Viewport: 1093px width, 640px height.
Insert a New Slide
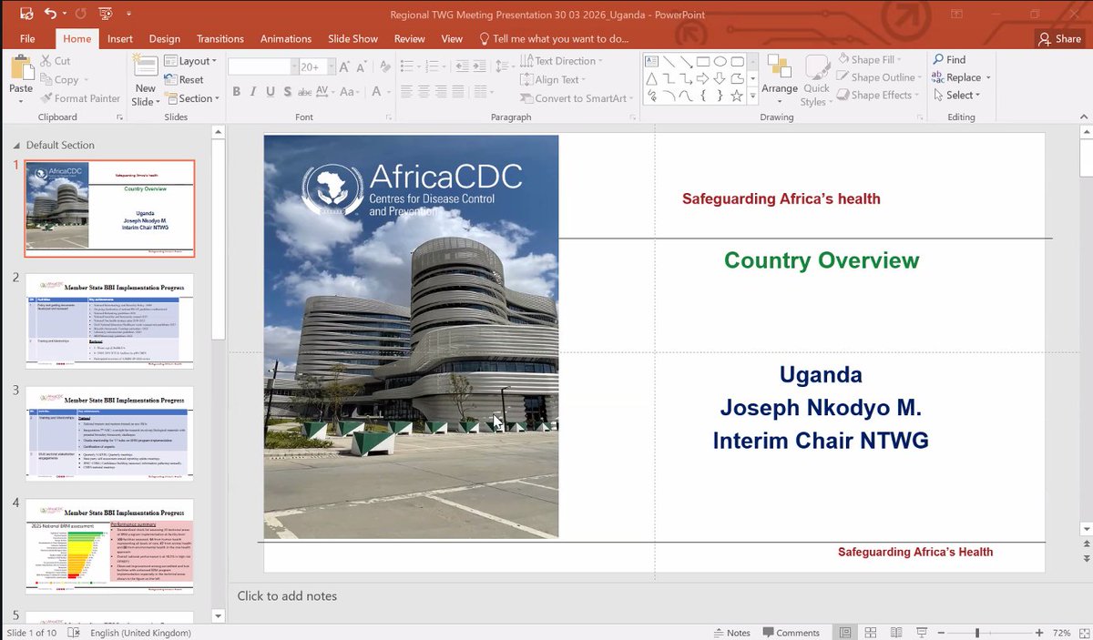coord(145,80)
